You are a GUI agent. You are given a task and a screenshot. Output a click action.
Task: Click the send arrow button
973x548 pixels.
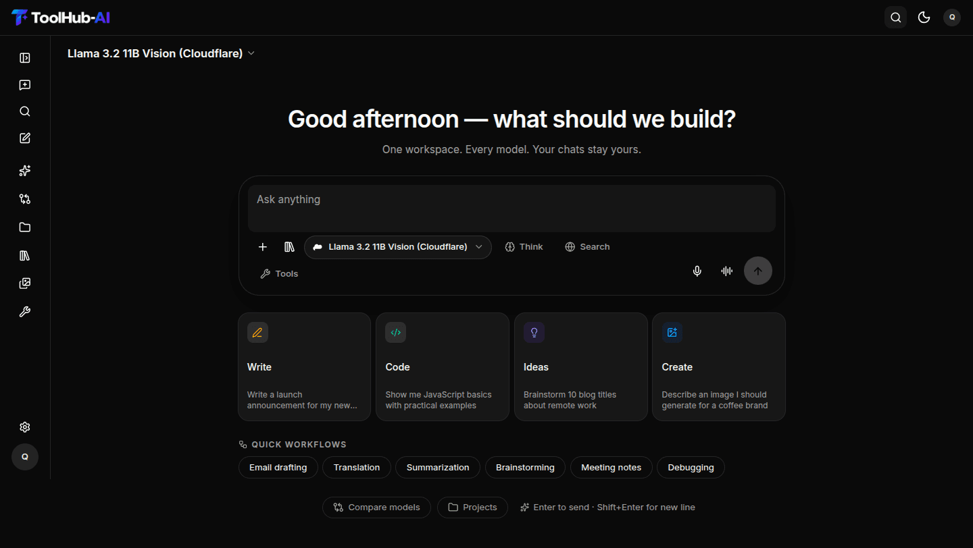pyautogui.click(x=758, y=271)
